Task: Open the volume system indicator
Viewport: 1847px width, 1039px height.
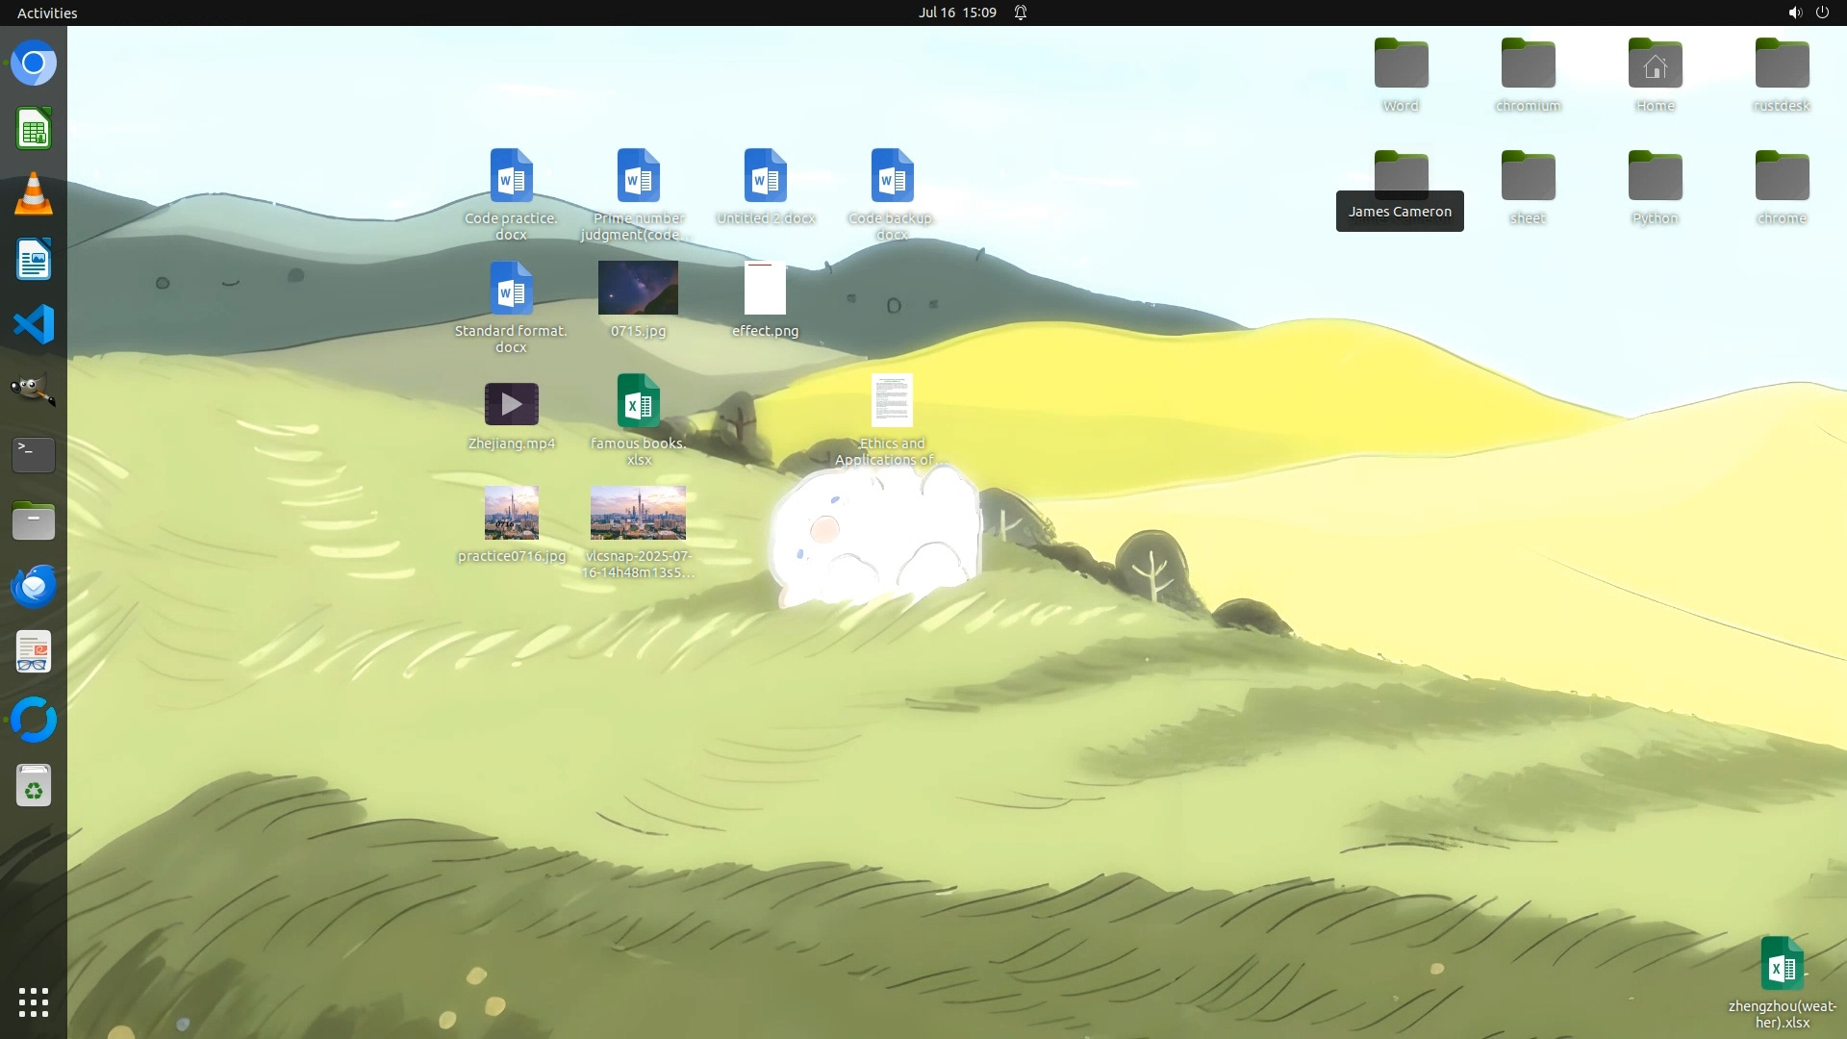Action: [x=1794, y=13]
